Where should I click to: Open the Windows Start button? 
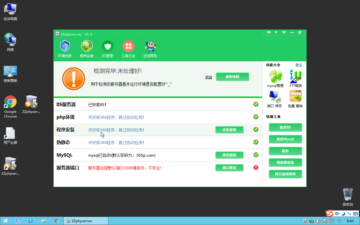tap(5, 221)
